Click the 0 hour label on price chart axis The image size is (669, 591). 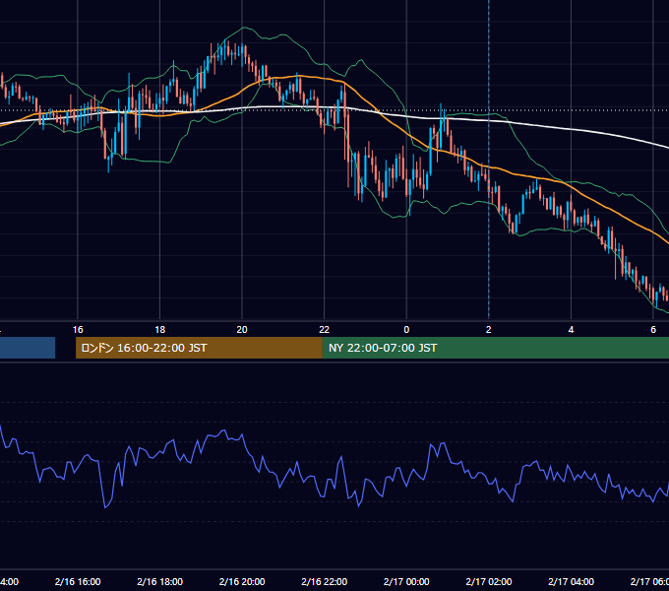tap(406, 330)
